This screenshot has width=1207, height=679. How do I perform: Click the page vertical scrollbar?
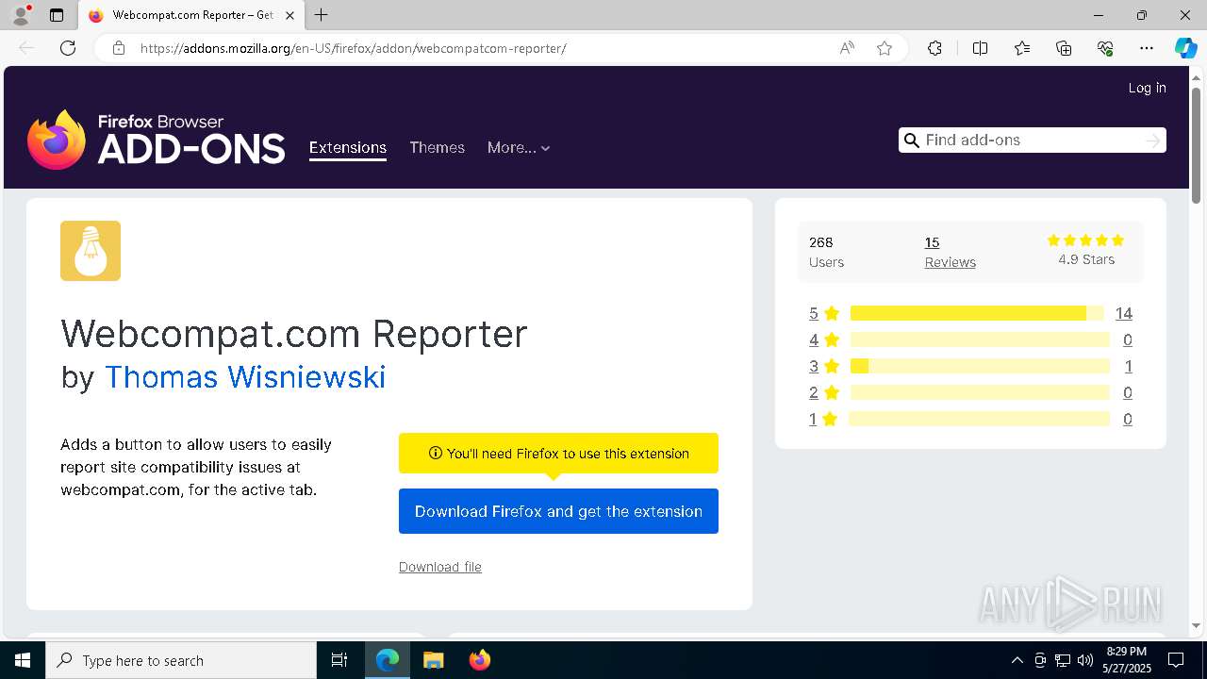(1196, 143)
